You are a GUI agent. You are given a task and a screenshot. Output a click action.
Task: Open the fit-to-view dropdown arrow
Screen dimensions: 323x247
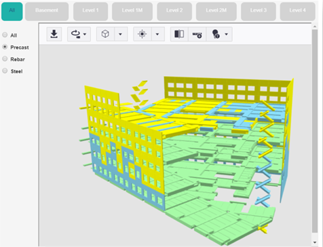[157, 34]
